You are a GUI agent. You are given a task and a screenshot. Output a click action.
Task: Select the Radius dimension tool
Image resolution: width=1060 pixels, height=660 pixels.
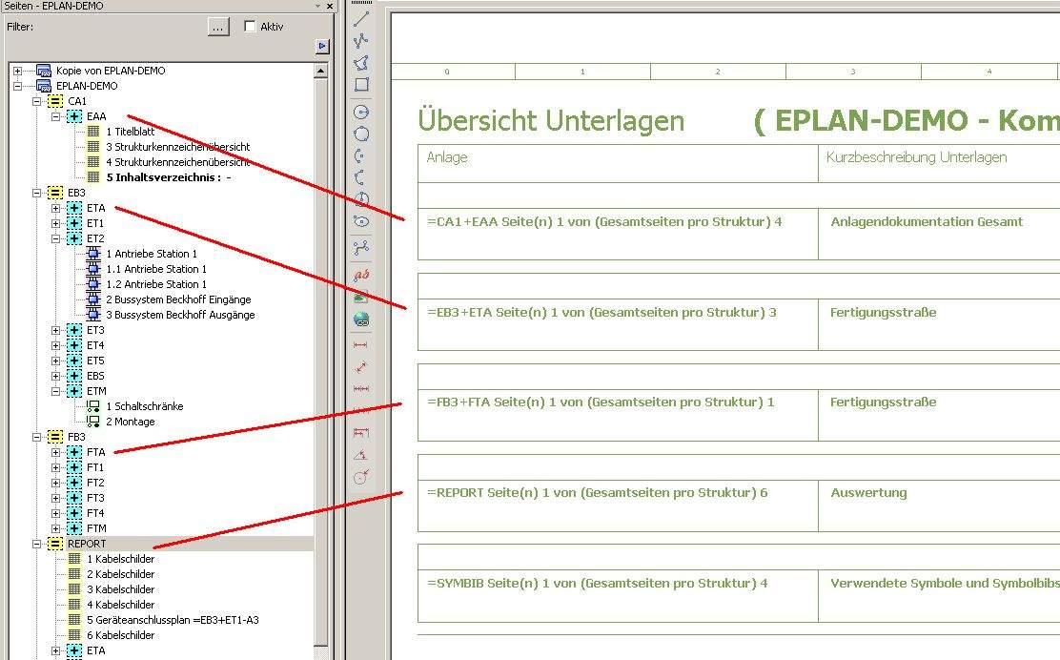coord(361,477)
